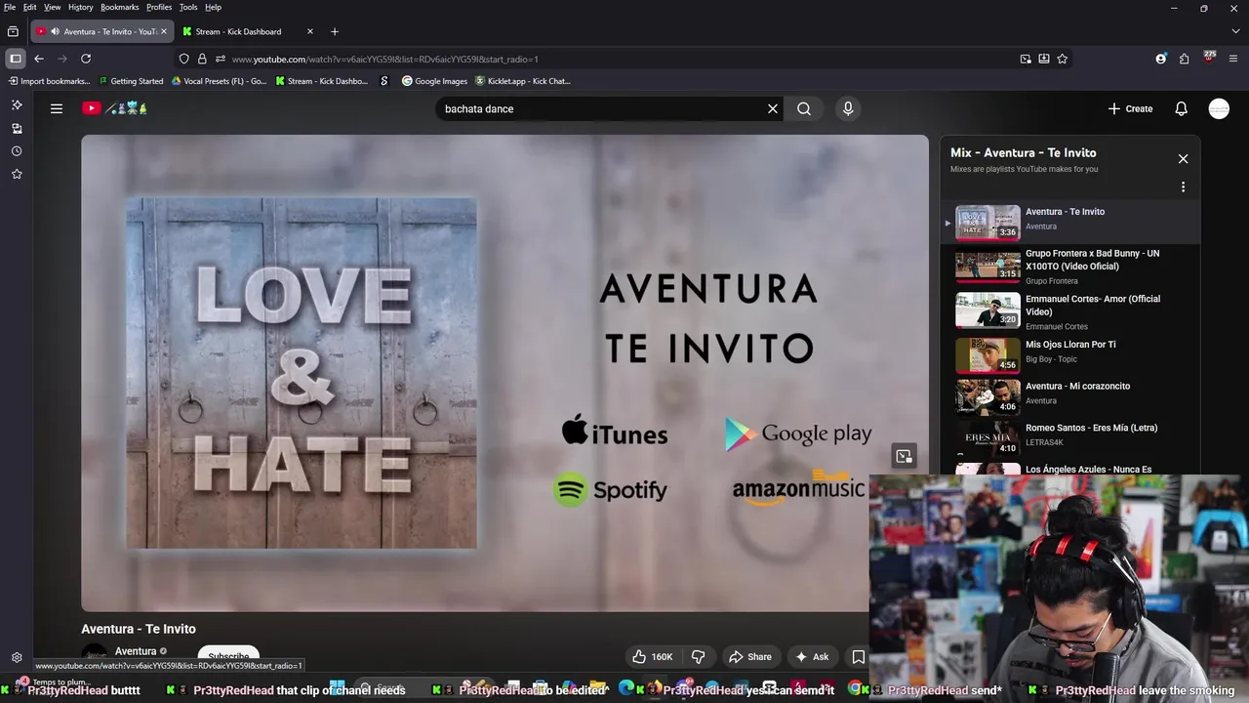This screenshot has width=1249, height=703.
Task: Share the Te Invito video
Action: click(750, 657)
